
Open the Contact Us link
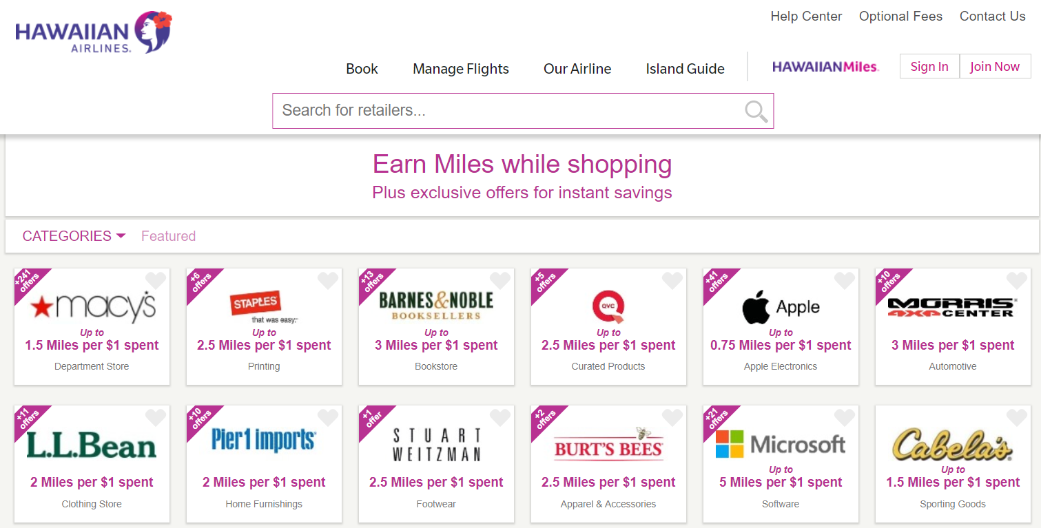[993, 16]
